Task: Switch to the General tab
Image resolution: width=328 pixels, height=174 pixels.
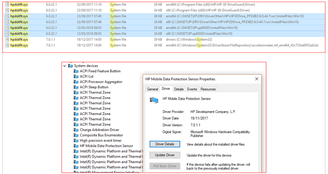Action: pos(153,89)
